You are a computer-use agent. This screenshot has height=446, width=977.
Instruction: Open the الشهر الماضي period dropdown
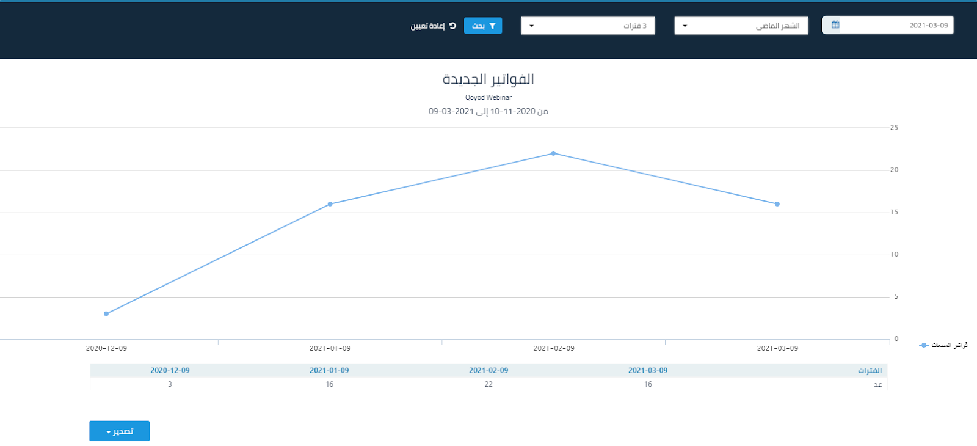click(741, 26)
